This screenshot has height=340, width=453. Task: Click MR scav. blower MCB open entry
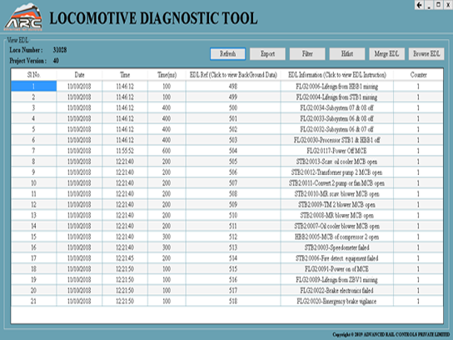coord(337,193)
